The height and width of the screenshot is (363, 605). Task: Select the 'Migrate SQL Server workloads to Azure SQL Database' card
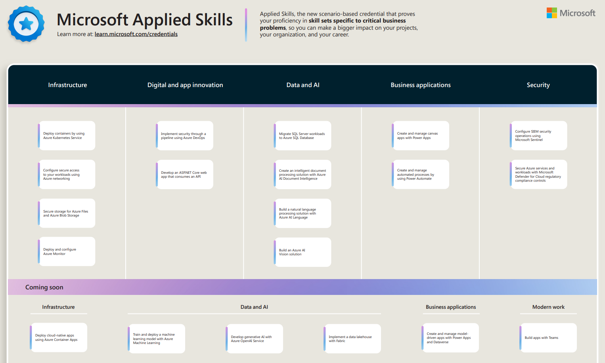[302, 135]
